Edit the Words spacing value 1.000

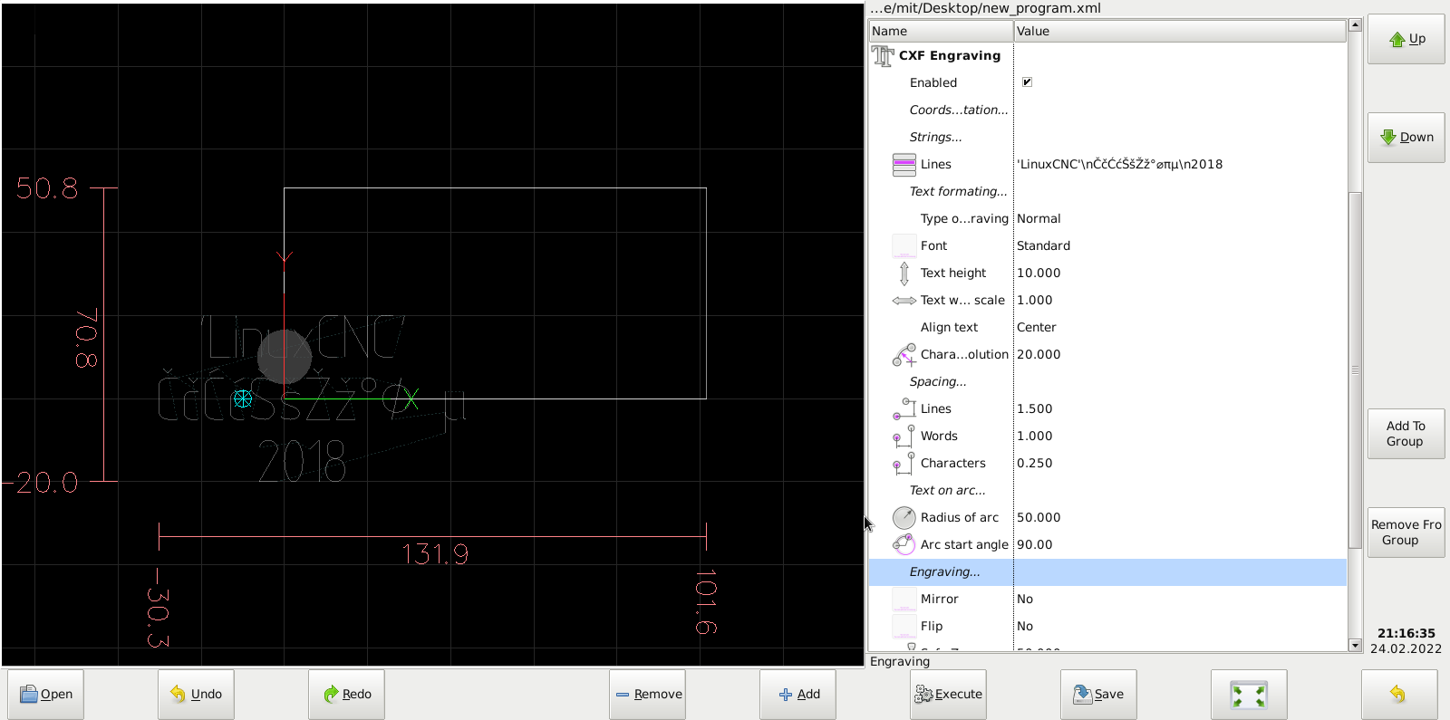tap(1034, 436)
